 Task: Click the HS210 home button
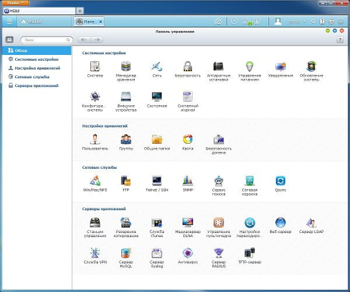[x=32, y=21]
